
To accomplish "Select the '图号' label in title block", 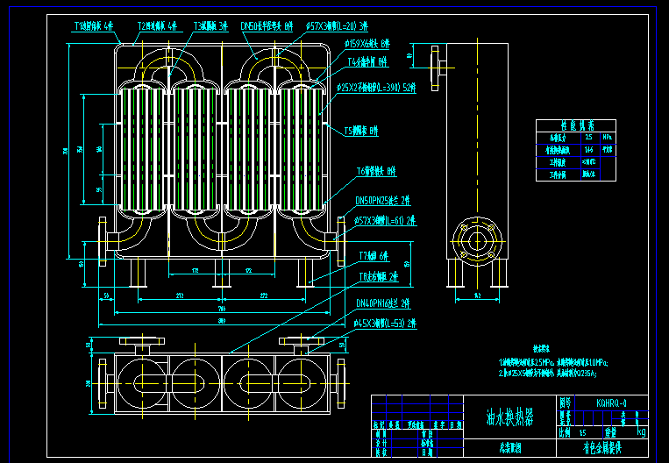I will [566, 402].
